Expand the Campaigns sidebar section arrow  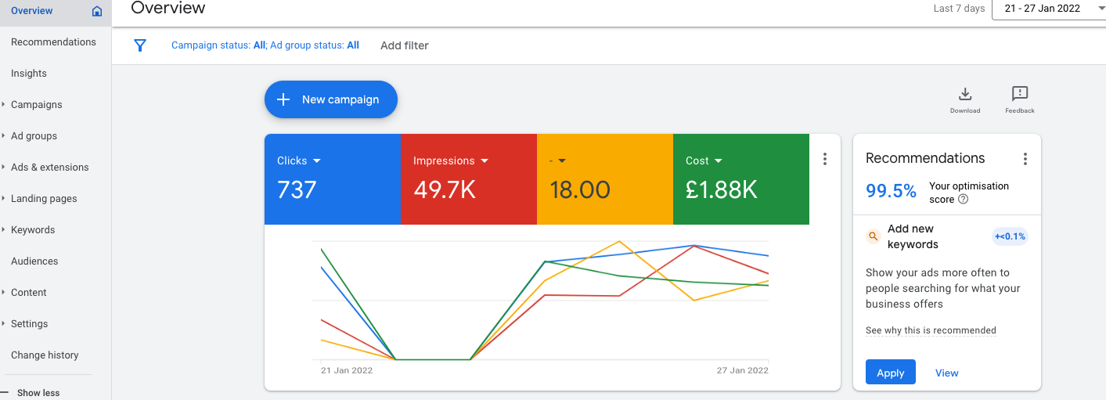(4, 104)
